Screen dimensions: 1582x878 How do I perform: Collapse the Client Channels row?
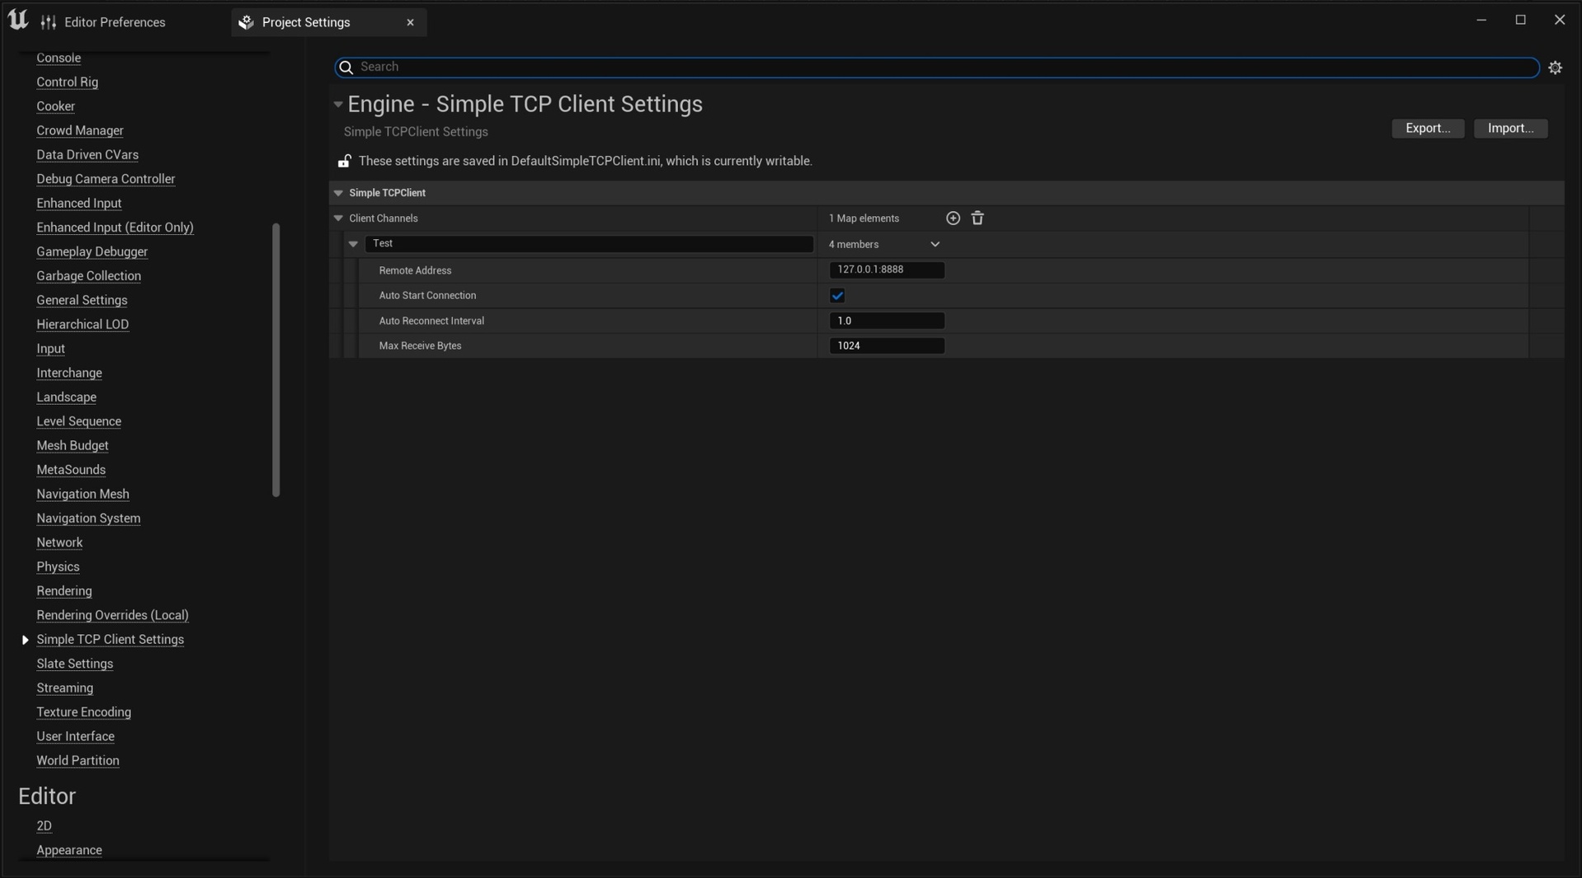pyautogui.click(x=338, y=218)
